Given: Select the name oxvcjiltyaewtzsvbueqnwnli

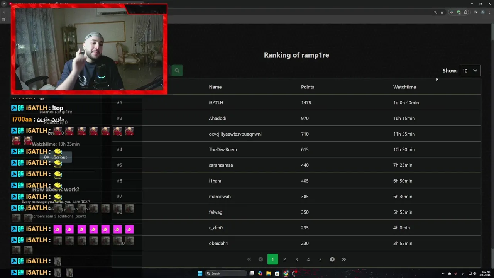Looking at the screenshot, I should pos(236,134).
